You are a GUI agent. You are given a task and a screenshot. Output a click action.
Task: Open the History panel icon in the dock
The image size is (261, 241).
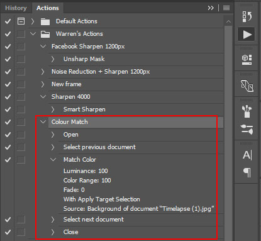[247, 16]
